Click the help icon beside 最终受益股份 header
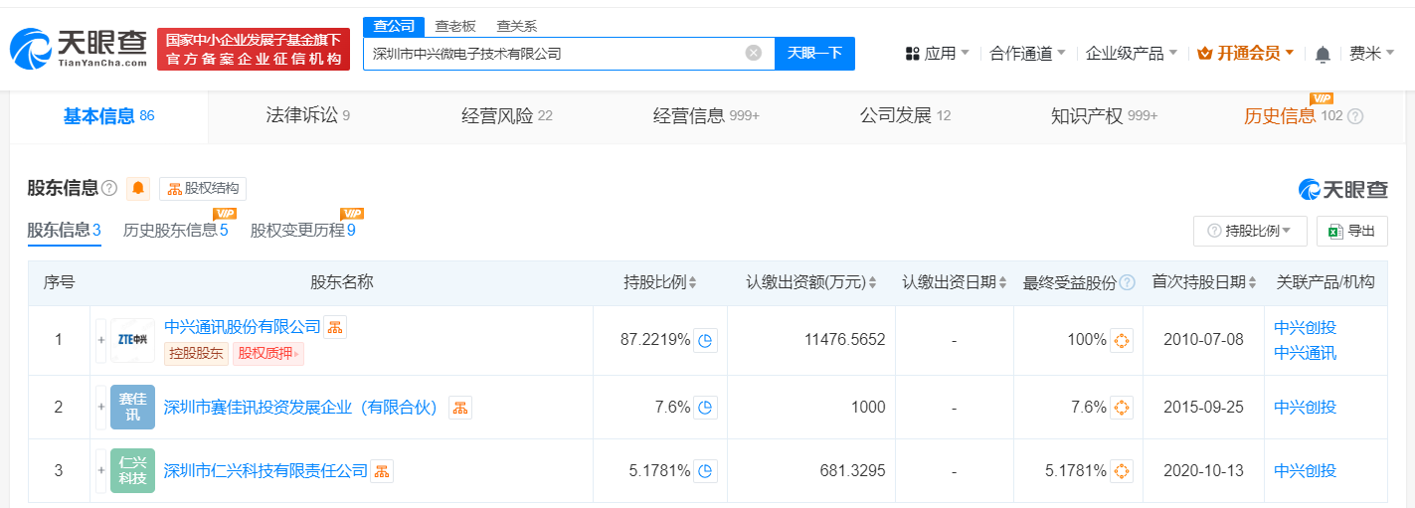This screenshot has width=1415, height=508. tap(1127, 282)
